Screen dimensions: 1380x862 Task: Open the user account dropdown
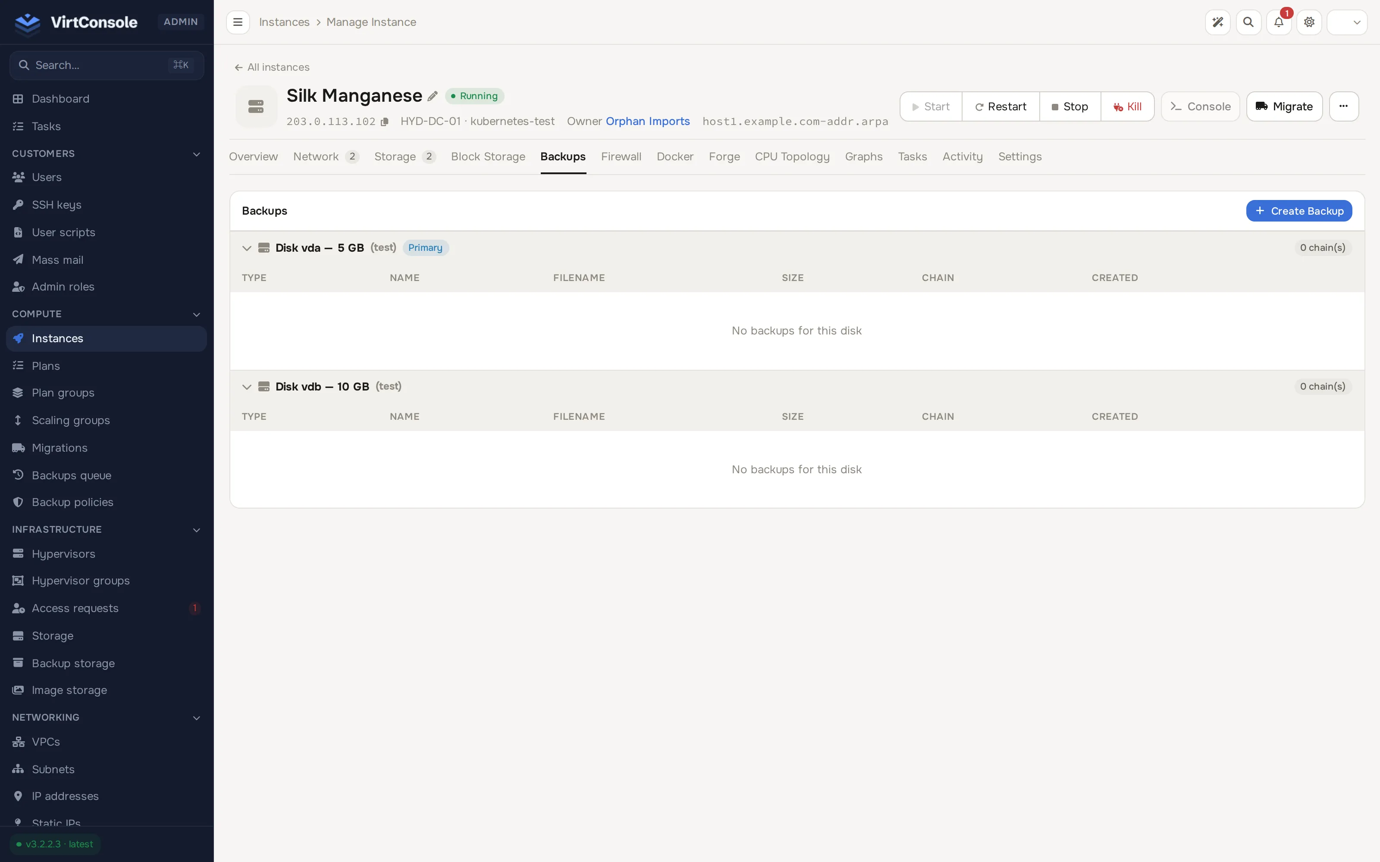pyautogui.click(x=1347, y=22)
